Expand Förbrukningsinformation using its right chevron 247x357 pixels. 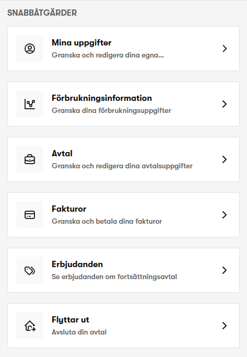click(225, 104)
